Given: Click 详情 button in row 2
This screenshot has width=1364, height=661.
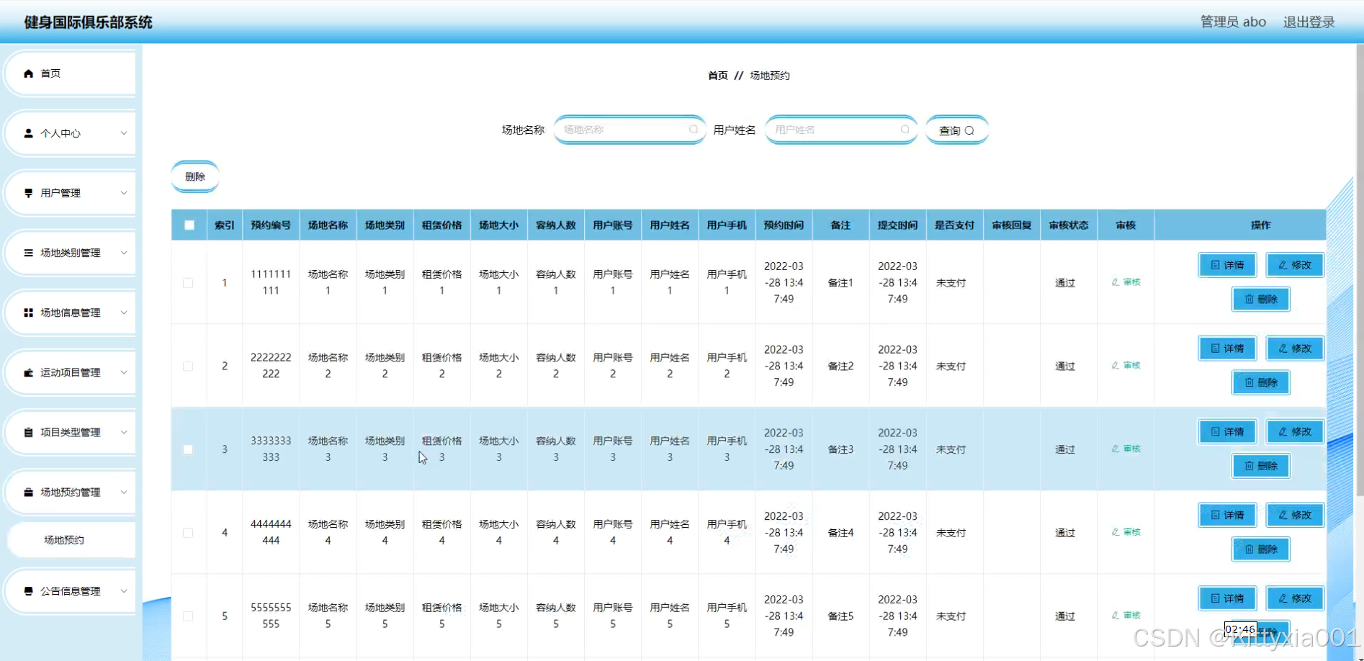Looking at the screenshot, I should (1227, 349).
